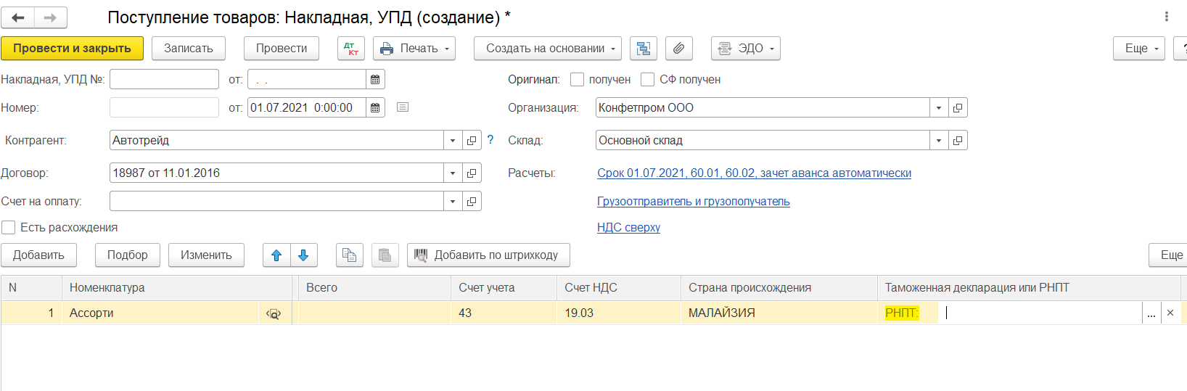Open the Печать menu
Screen dimensions: 1187x391
click(414, 49)
